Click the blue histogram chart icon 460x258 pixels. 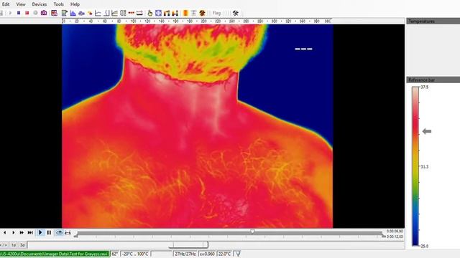coord(73,13)
